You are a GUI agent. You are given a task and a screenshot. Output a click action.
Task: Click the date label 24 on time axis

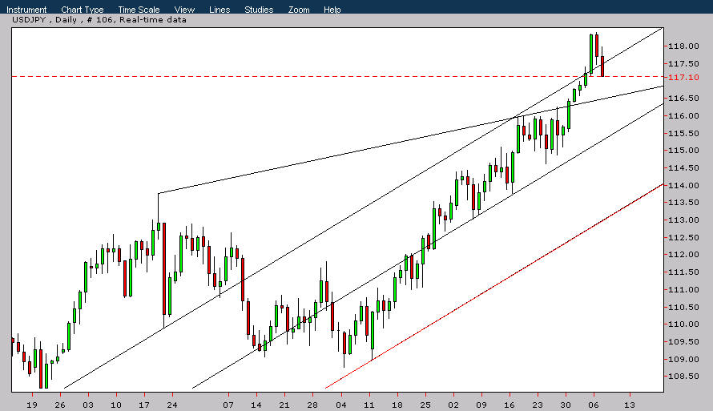tap(172, 405)
